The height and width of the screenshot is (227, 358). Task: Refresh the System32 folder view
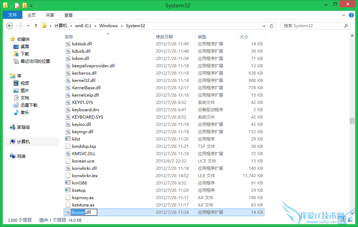tap(272, 26)
